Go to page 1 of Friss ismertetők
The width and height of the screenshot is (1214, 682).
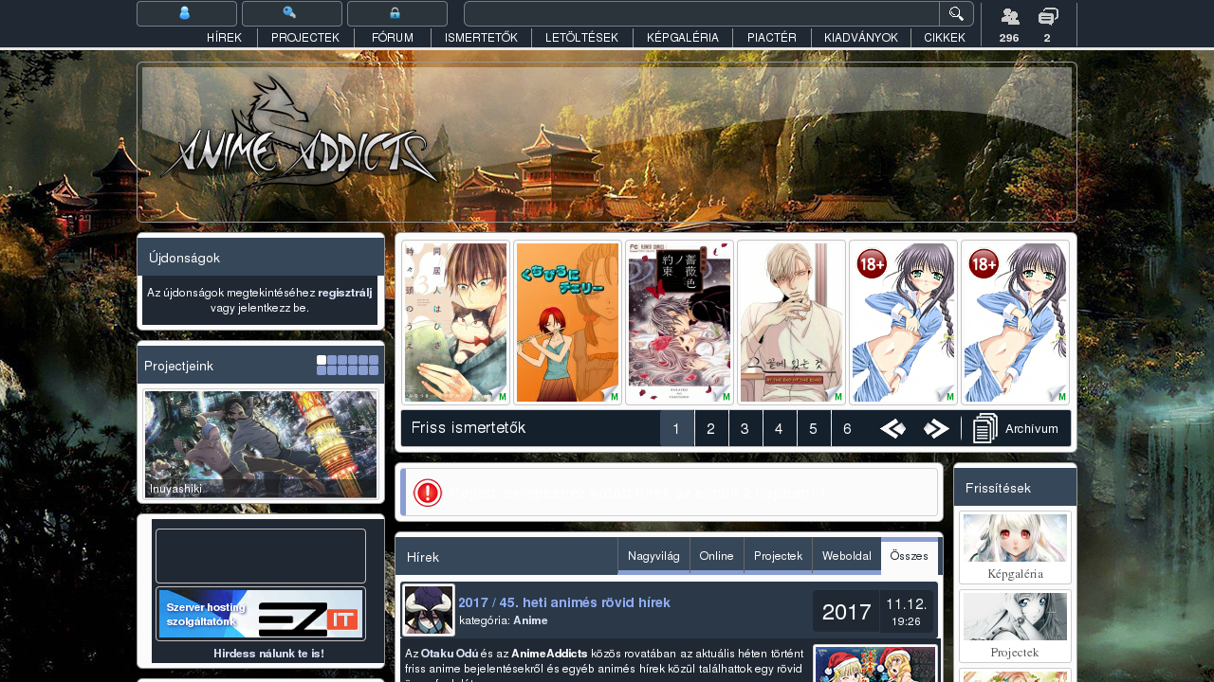(x=677, y=429)
